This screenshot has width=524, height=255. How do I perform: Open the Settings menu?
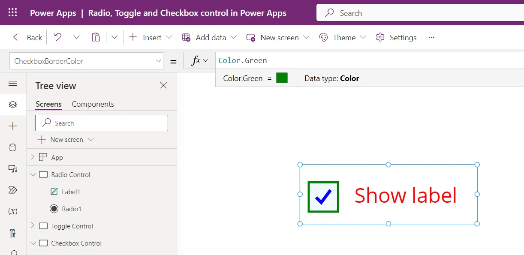396,37
